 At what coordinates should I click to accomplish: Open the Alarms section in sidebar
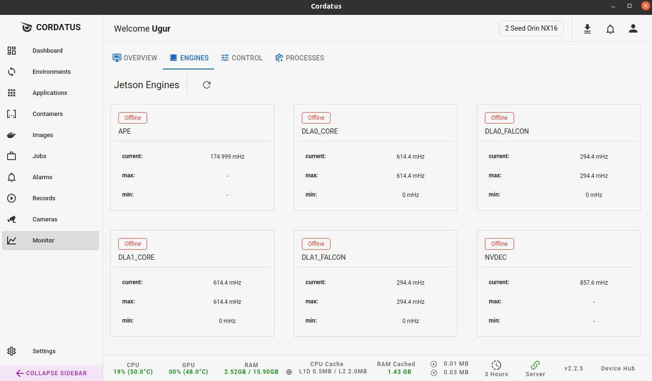point(42,177)
